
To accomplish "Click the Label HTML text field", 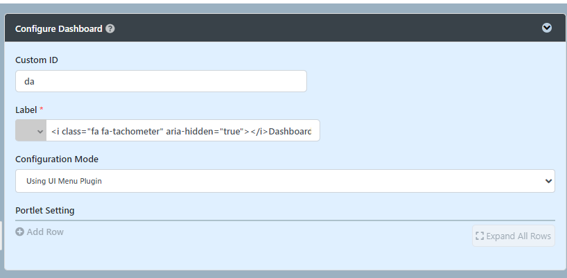I will point(183,131).
